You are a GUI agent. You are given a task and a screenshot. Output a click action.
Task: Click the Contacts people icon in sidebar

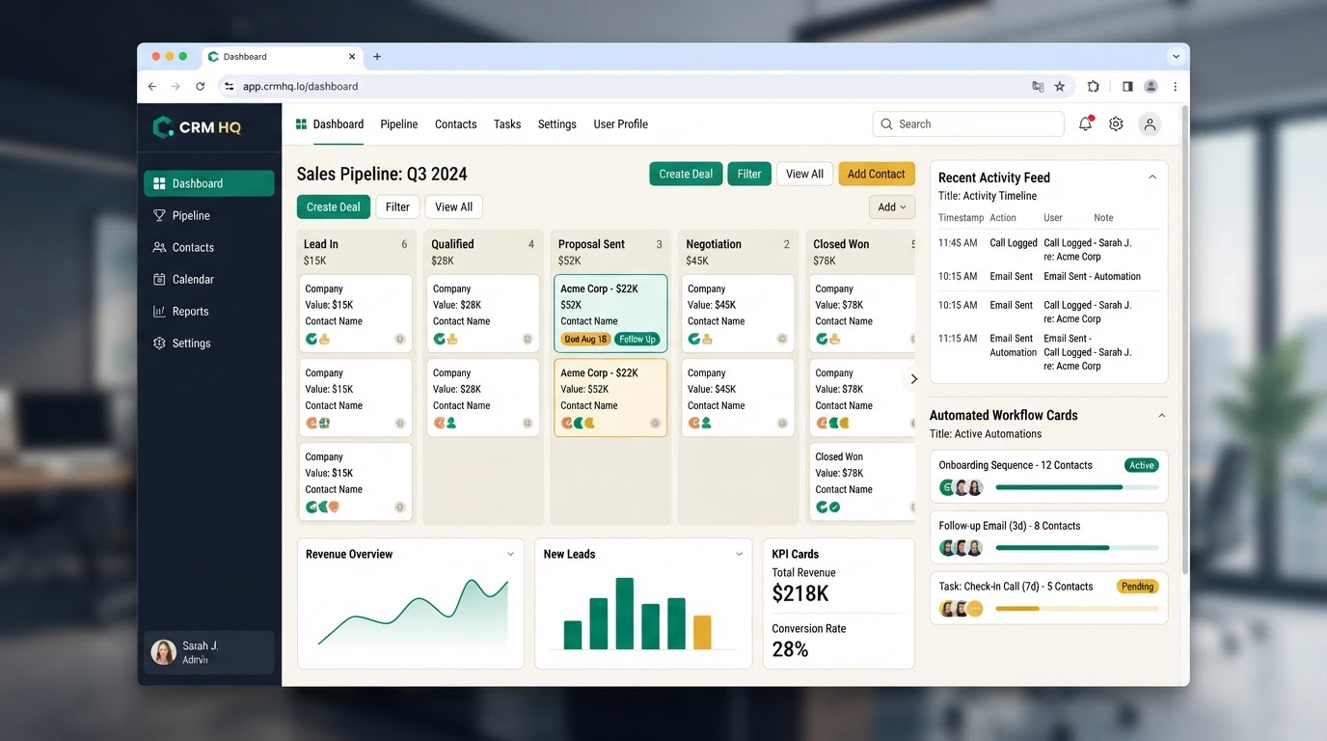159,247
